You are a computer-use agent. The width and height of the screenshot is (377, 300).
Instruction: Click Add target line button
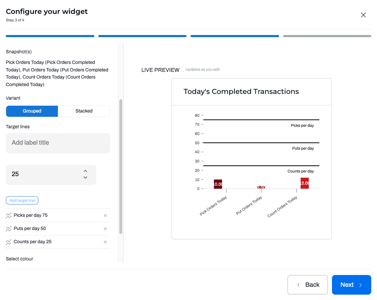[x=22, y=200]
